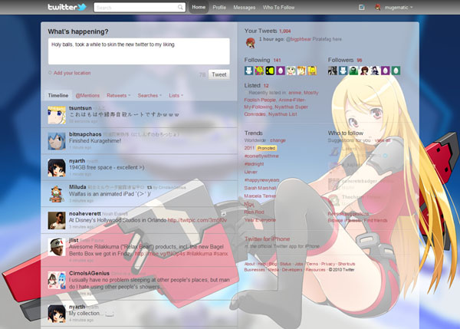This screenshot has height=329, width=460.
Task: Click Listed 12 count link
Action: [x=266, y=86]
